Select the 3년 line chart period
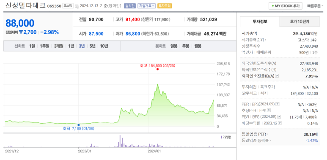The image size is (327, 160). click(82, 46)
